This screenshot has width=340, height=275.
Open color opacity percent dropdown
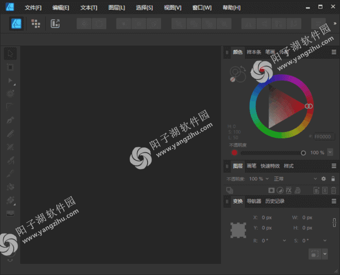pos(330,152)
